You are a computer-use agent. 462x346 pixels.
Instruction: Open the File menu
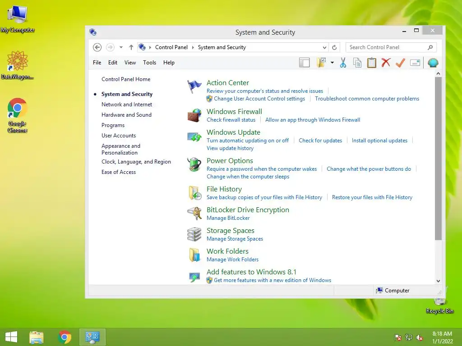97,63
